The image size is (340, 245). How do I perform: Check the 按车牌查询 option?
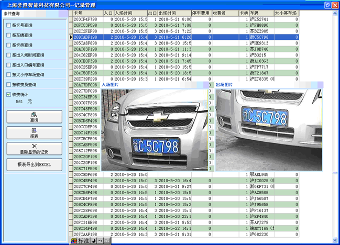[x=8, y=35]
